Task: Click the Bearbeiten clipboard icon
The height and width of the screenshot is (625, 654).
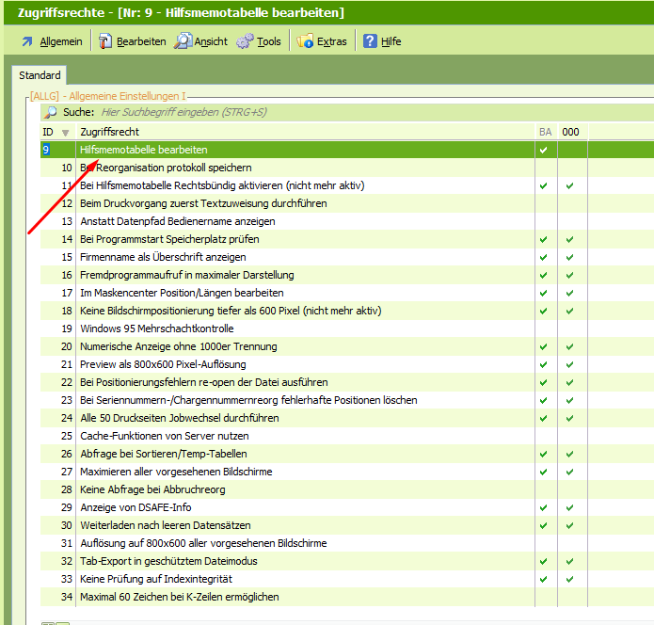Action: click(x=104, y=41)
